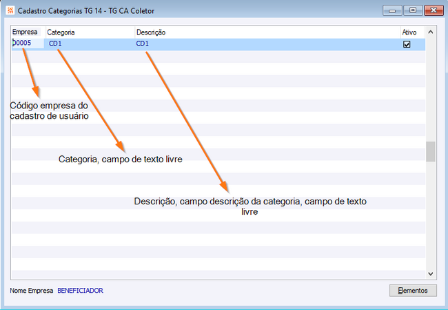Click the Ativo column header
The width and height of the screenshot is (448, 310).
pyautogui.click(x=413, y=32)
